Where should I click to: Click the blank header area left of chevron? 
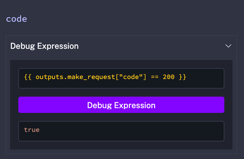point(153,46)
